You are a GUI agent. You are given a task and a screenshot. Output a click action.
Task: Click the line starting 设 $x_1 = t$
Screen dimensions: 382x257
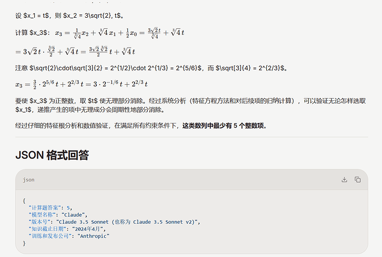tap(70, 16)
